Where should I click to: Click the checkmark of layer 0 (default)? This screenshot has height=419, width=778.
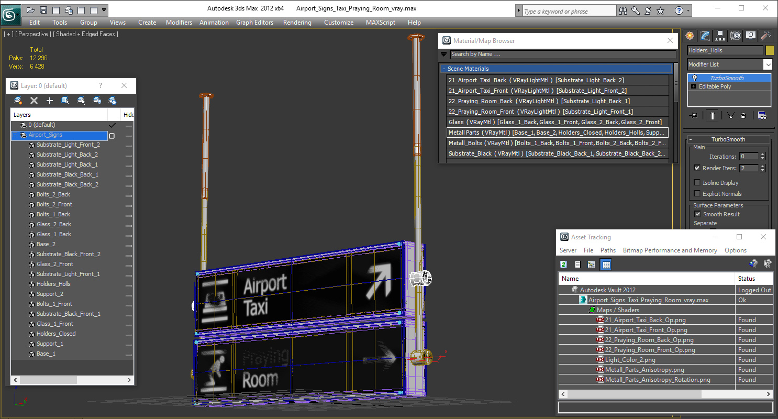tap(112, 125)
